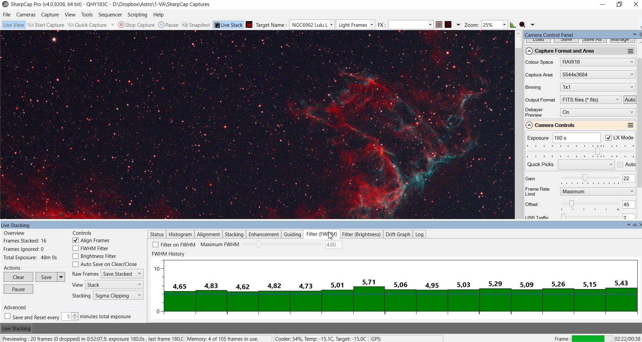Open the image histogram icon
642x342 pixels.
tap(513, 25)
